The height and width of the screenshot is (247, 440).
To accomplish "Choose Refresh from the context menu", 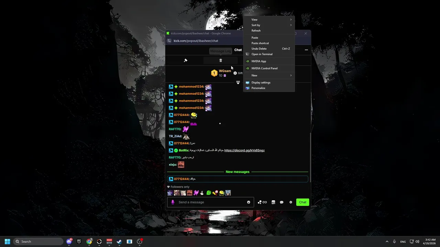I will coord(269,31).
